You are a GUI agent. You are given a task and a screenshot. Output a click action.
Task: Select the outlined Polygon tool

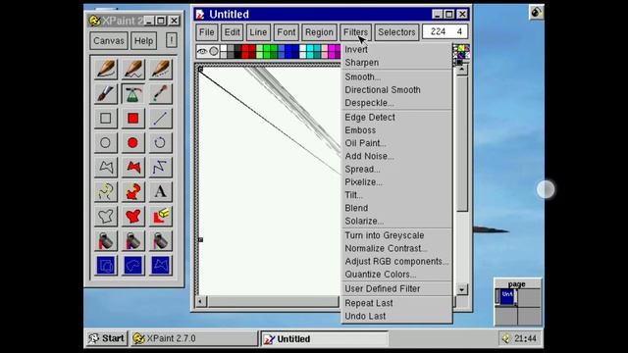pos(106,167)
